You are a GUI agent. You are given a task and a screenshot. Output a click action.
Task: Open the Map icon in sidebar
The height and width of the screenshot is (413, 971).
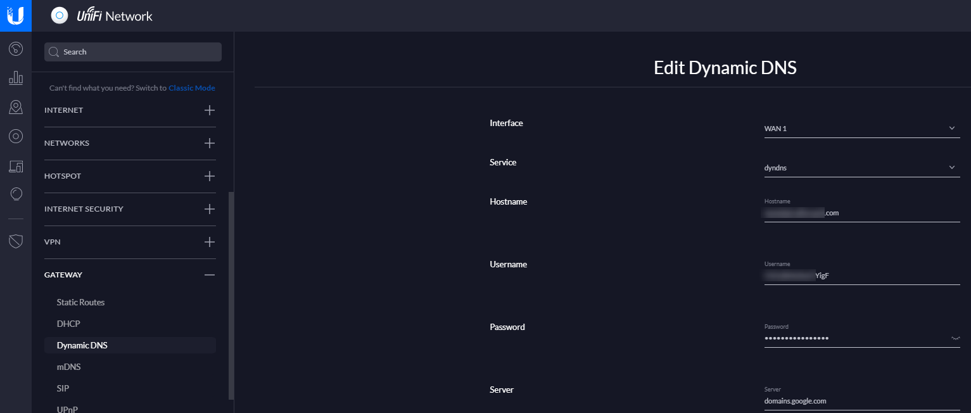[x=16, y=108]
